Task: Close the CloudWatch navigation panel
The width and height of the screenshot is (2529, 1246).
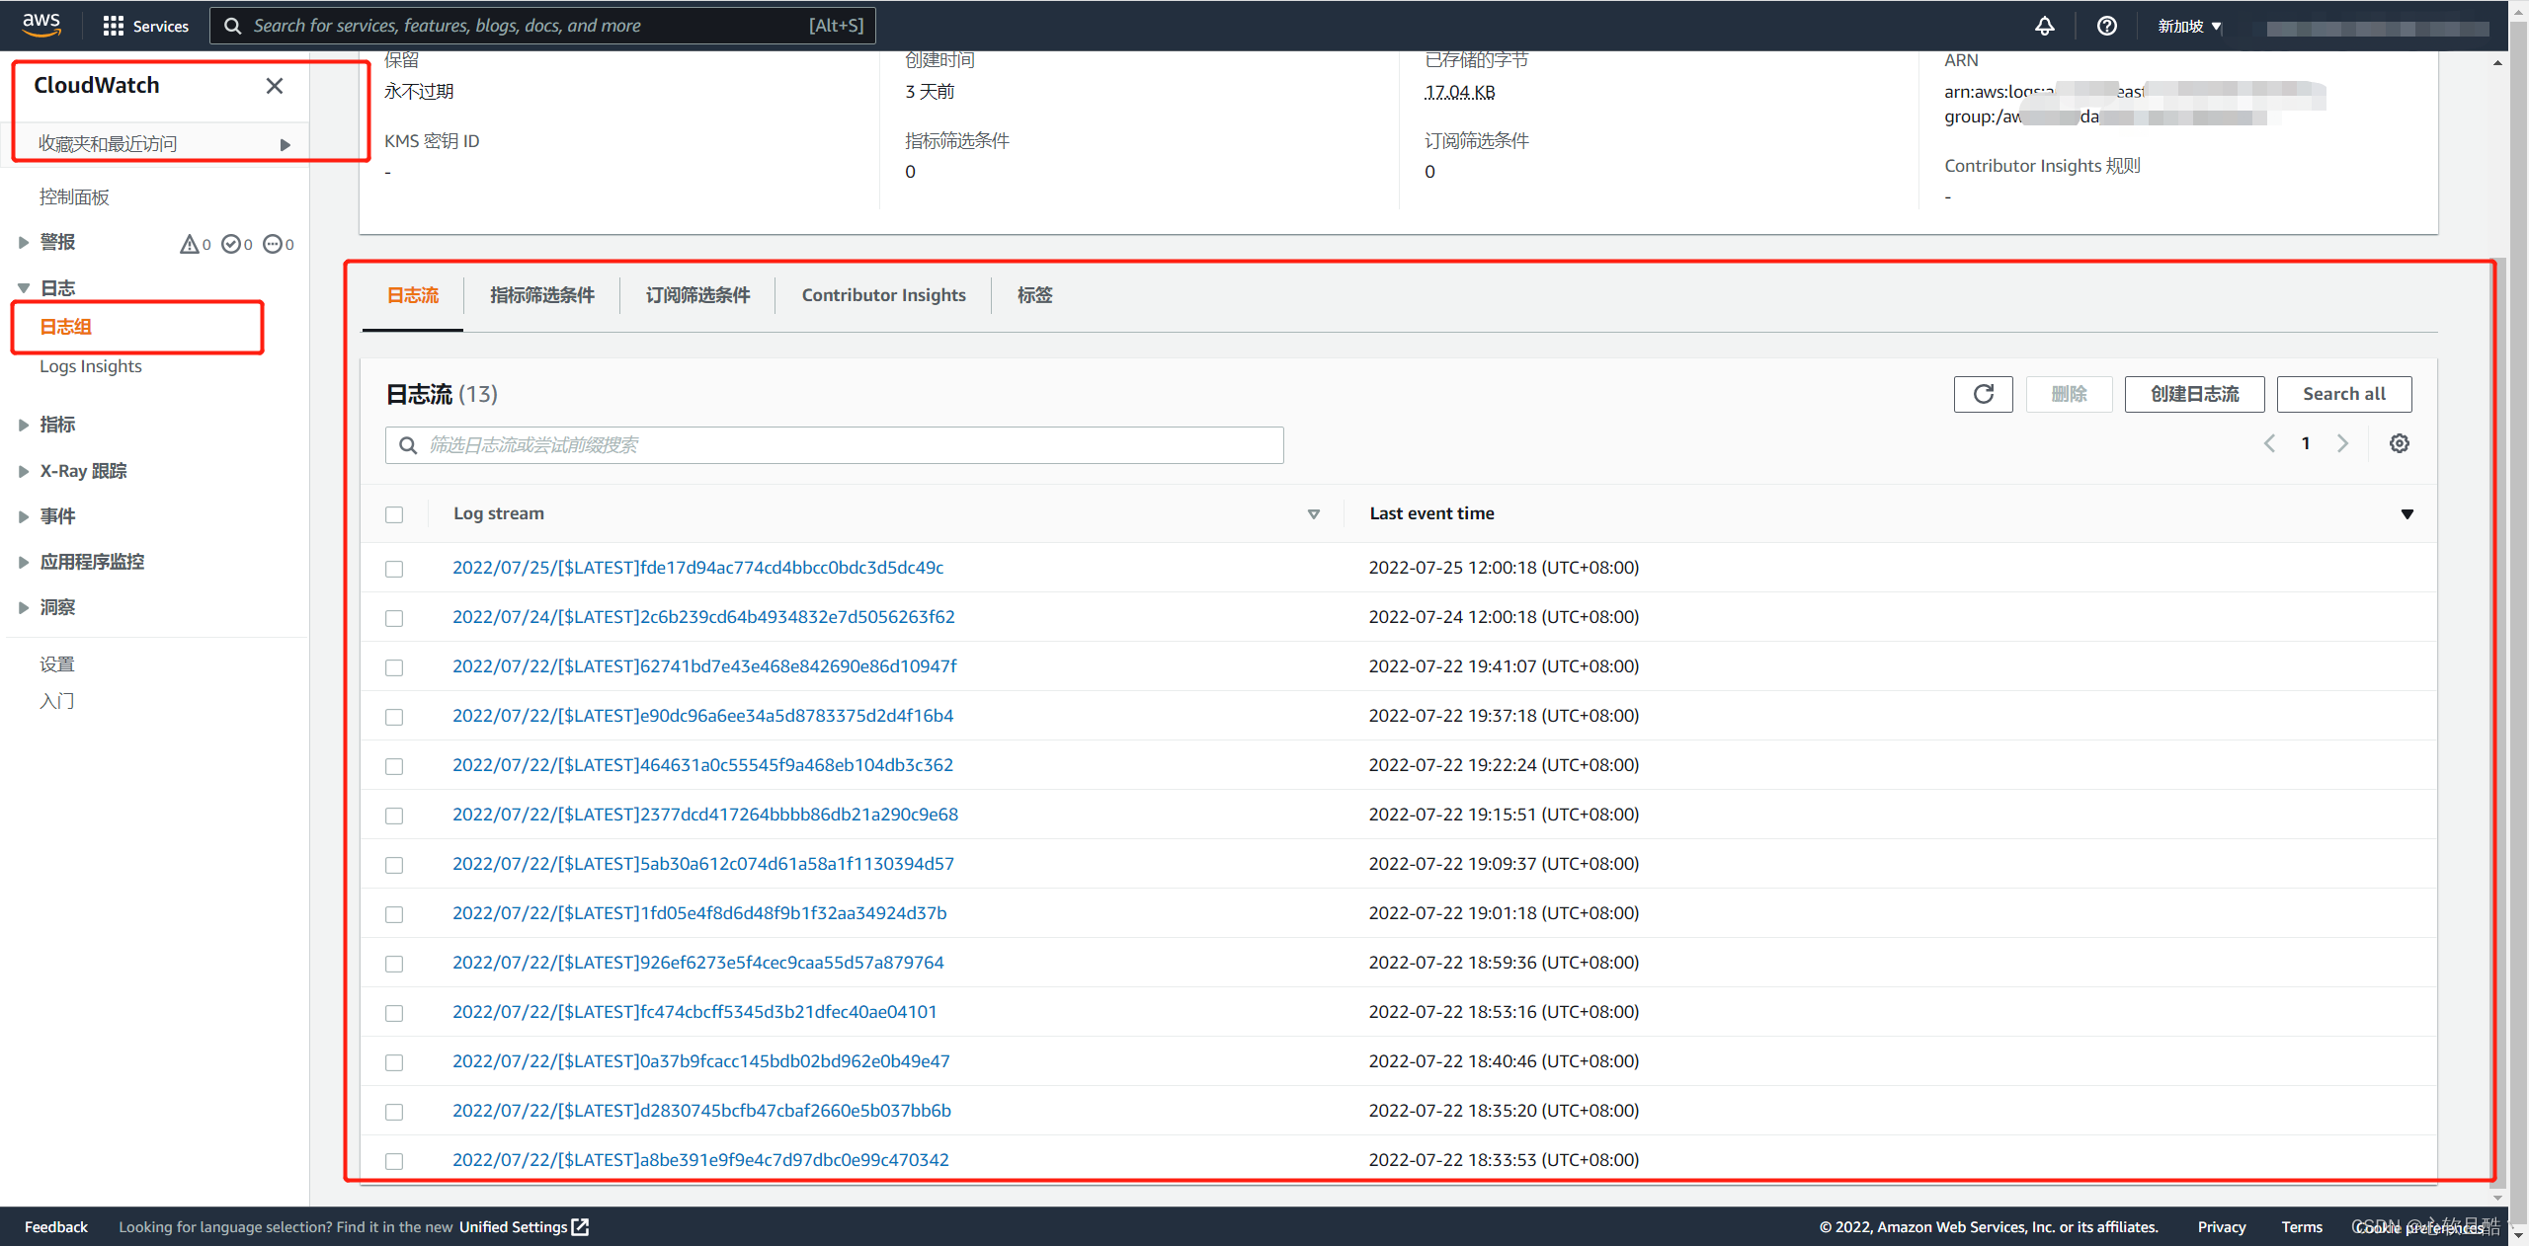Action: tap(275, 86)
